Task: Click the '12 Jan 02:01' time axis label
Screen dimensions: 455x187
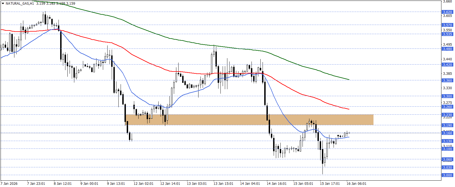Action: pyautogui.click(x=143, y=184)
